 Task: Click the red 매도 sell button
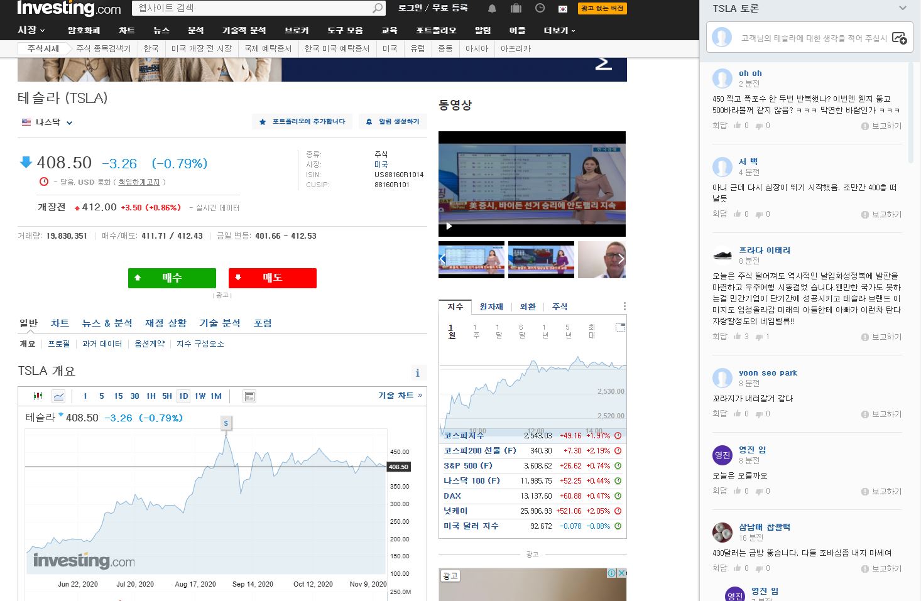pyautogui.click(x=273, y=278)
